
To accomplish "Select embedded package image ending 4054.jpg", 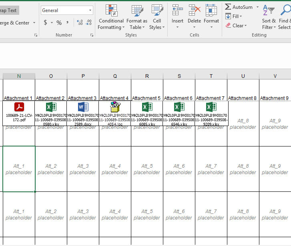I will [115, 113].
